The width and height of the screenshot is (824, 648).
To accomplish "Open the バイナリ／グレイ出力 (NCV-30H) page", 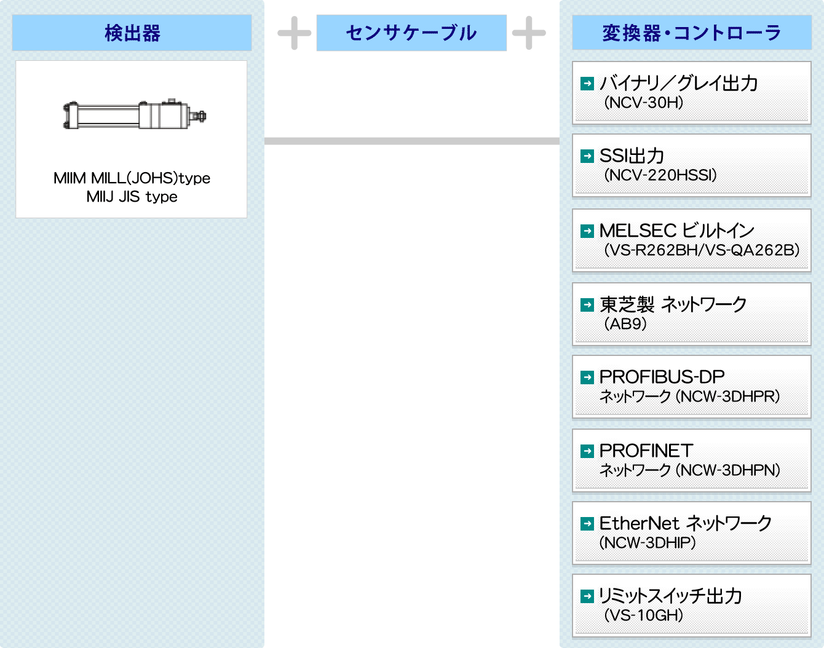I will 692,93.
